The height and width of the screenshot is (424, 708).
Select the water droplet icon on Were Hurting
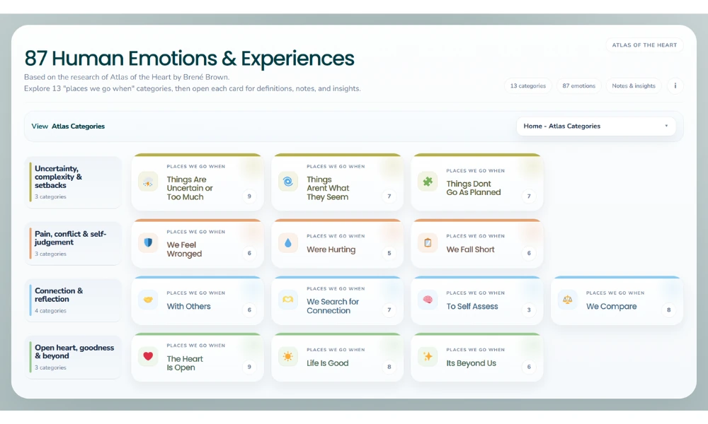pos(287,243)
